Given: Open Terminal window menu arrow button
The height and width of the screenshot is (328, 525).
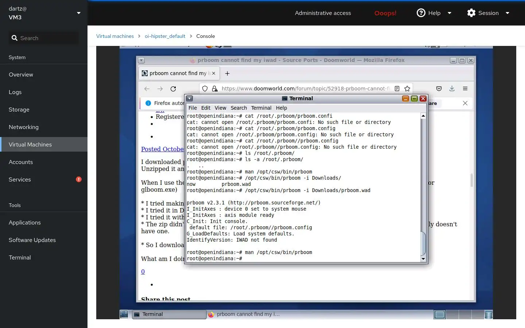Looking at the screenshot, I should 190,98.
